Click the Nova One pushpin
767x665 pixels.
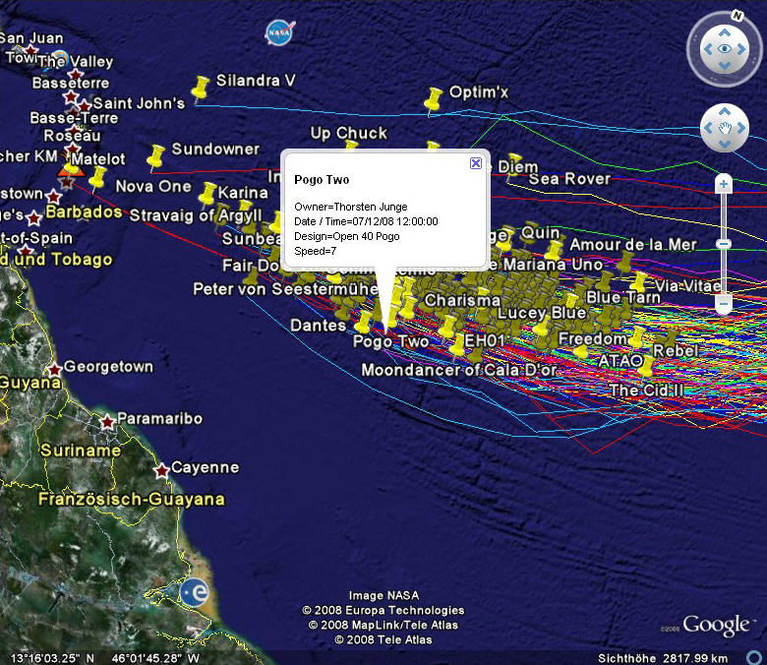tap(97, 179)
